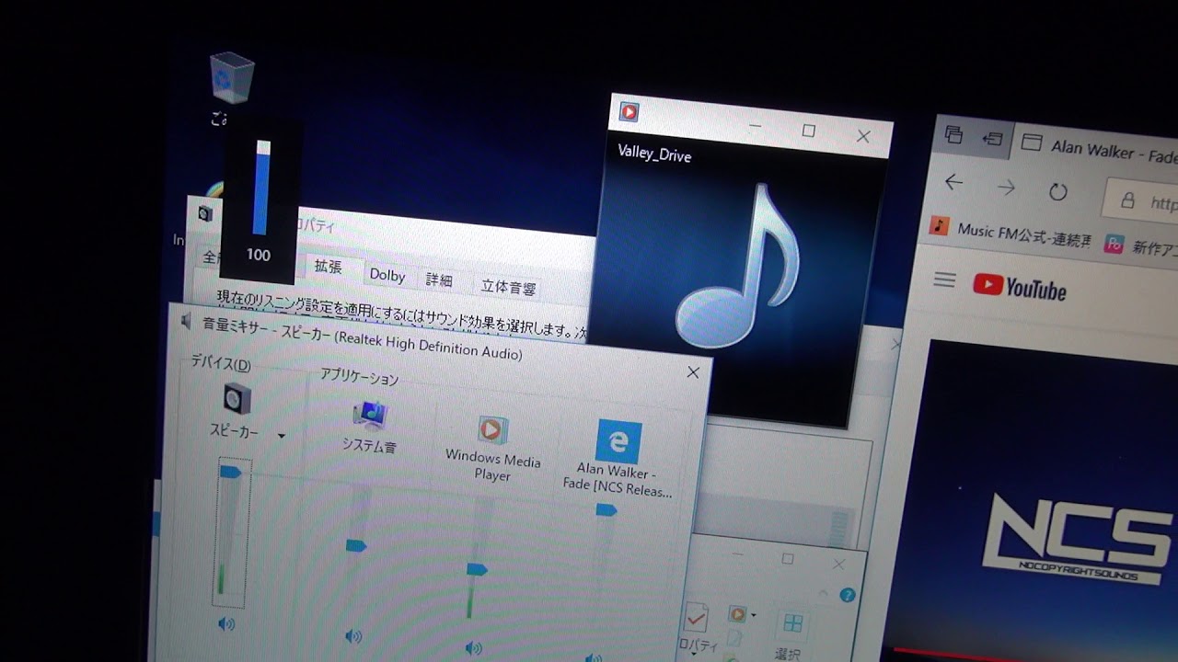
Task: Click the Valley_Drive track title
Action: coord(654,154)
